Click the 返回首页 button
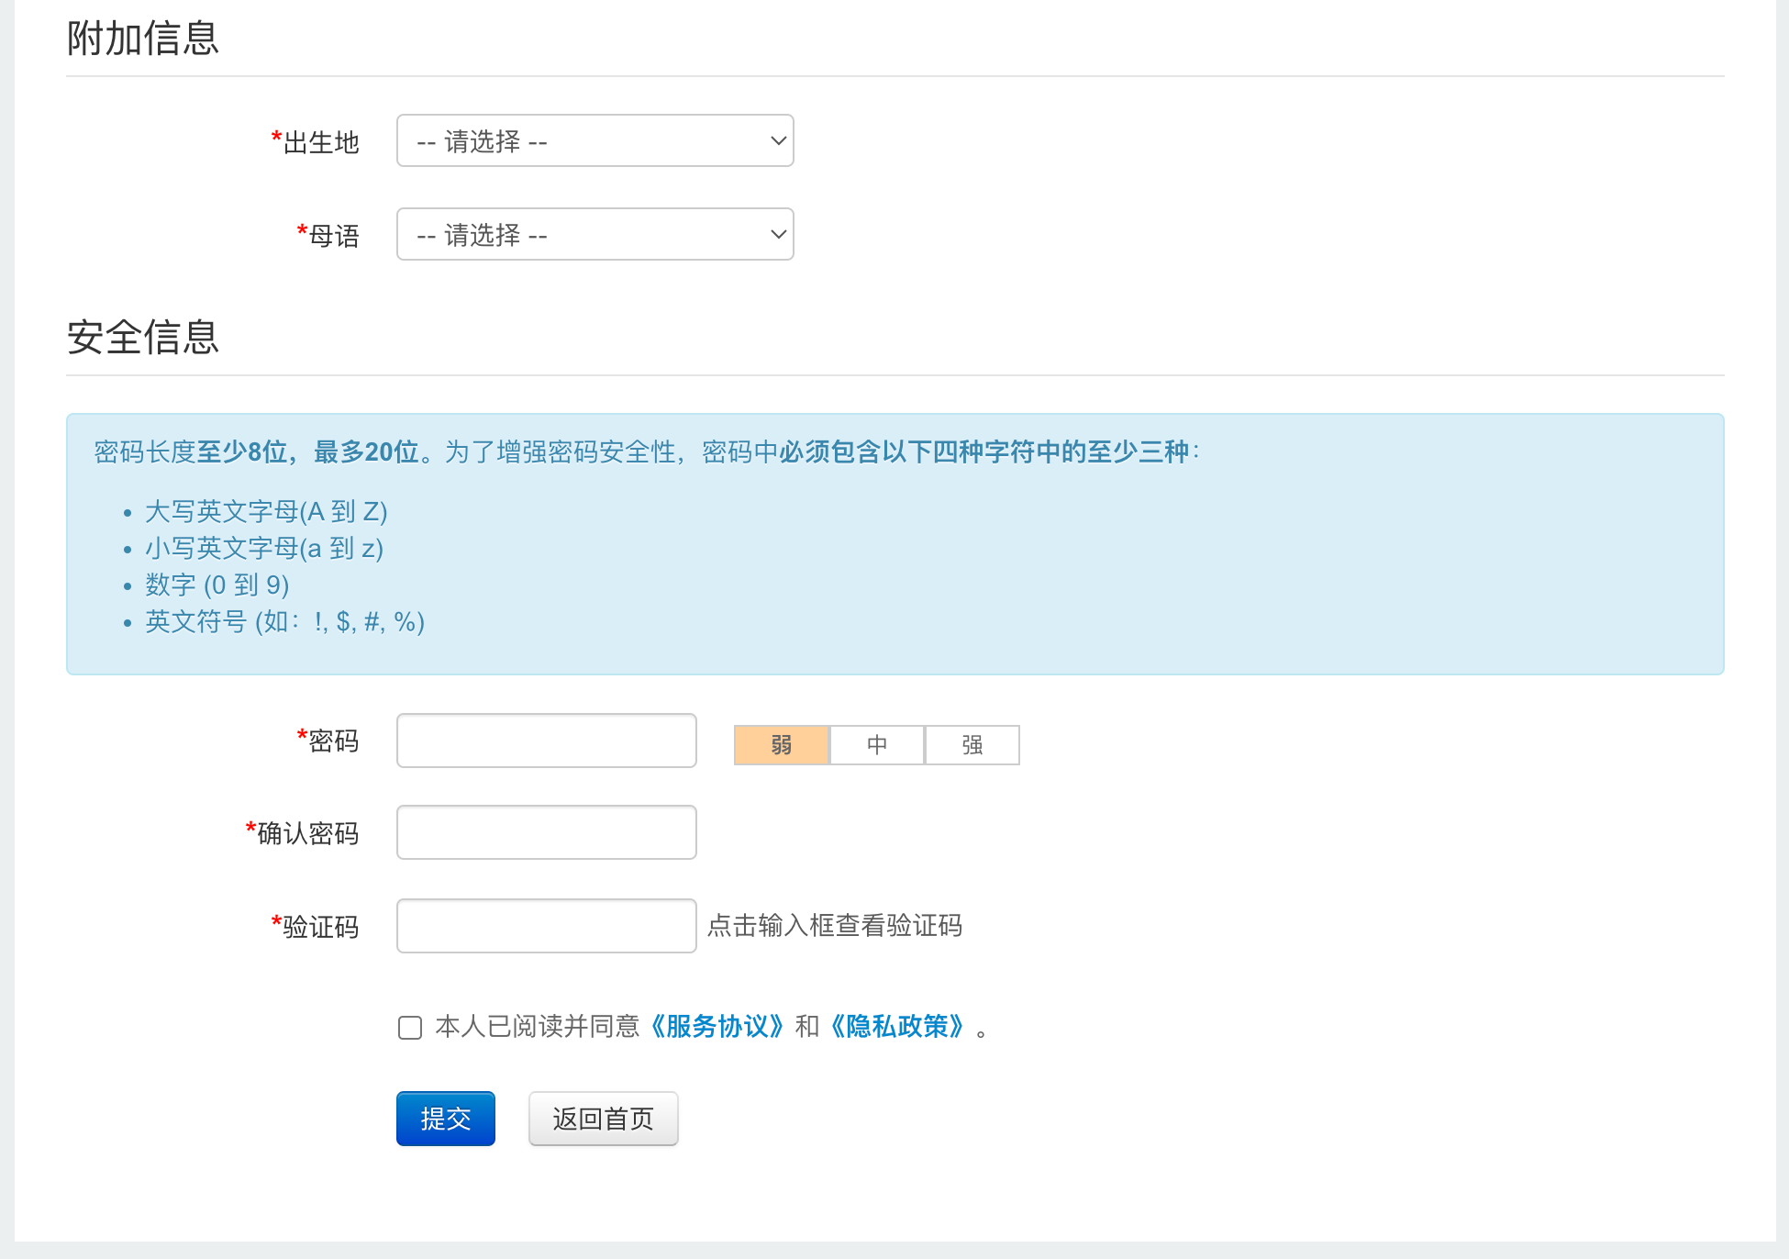 (x=603, y=1119)
